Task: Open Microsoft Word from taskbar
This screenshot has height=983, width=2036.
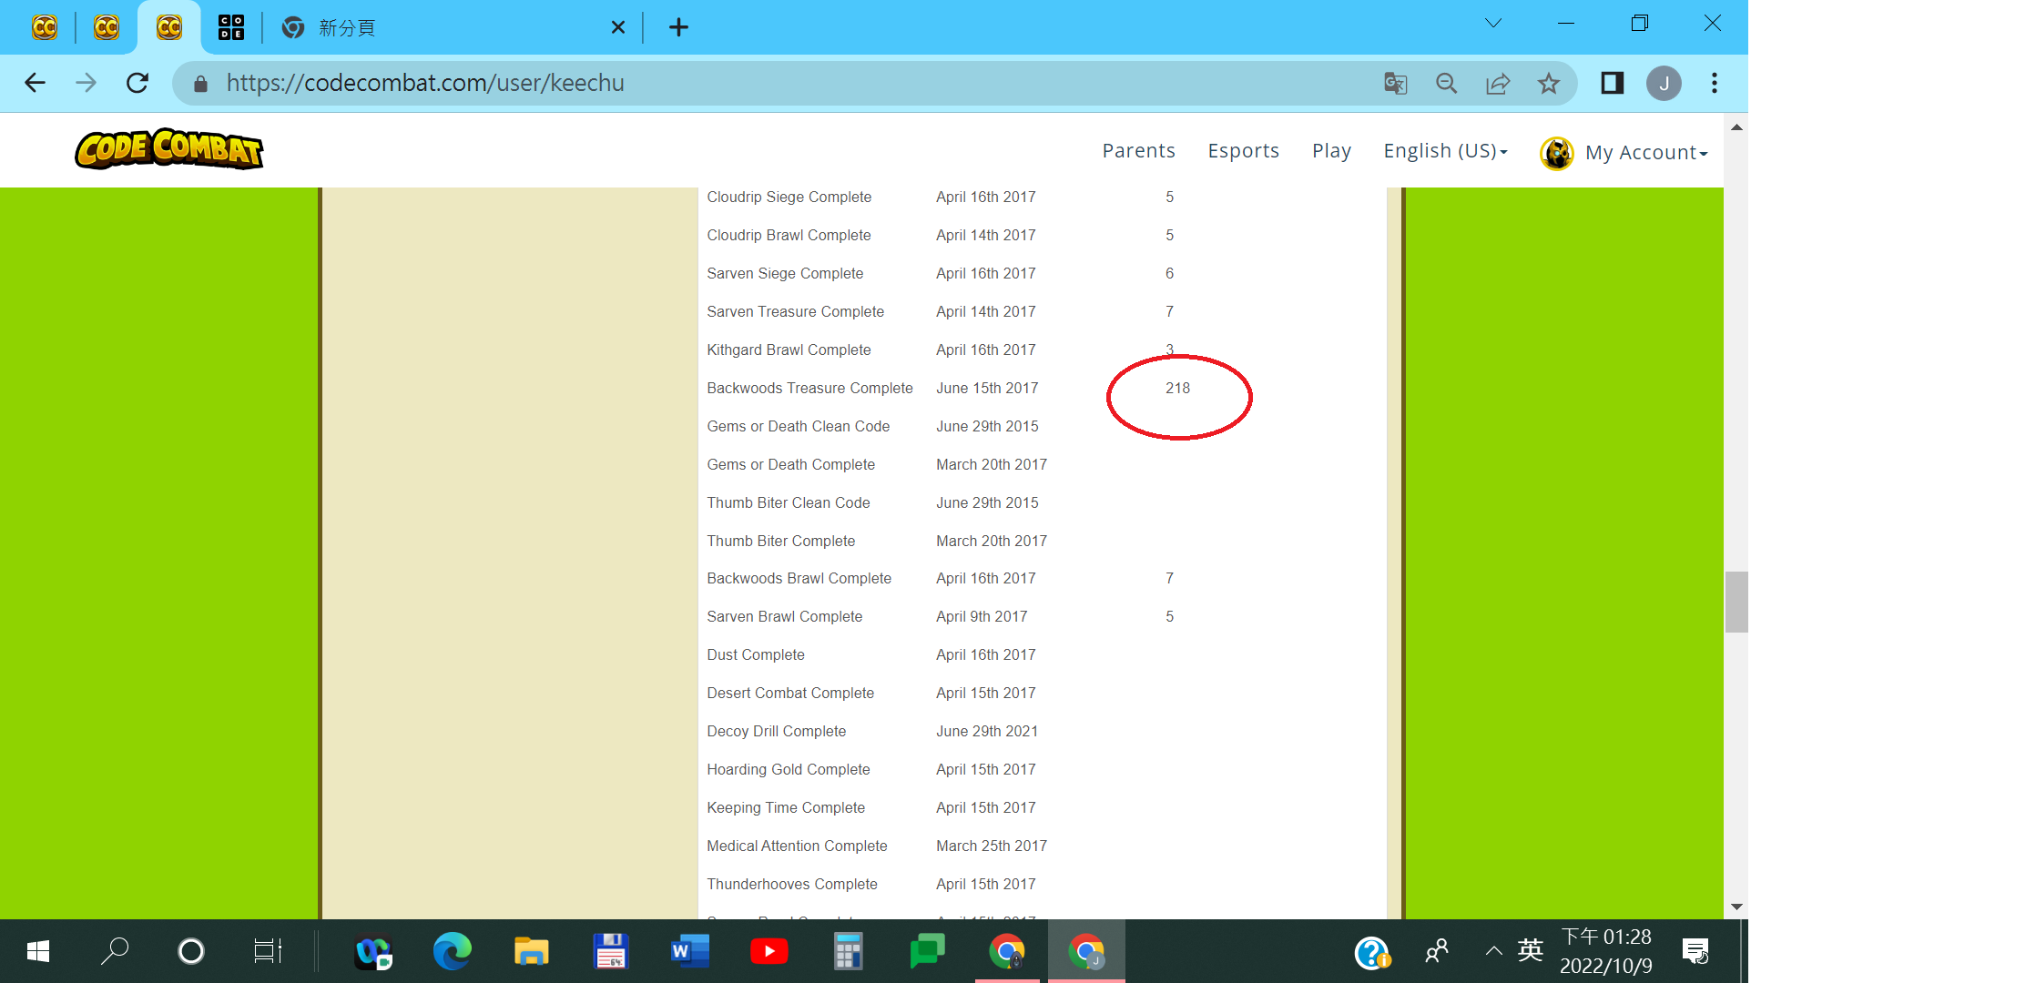Action: click(x=690, y=952)
